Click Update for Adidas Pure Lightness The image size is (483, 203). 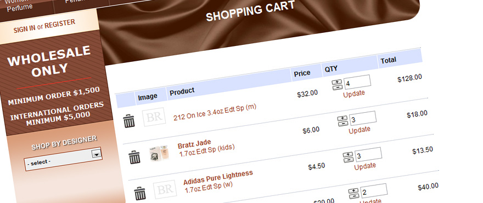pyautogui.click(x=365, y=166)
